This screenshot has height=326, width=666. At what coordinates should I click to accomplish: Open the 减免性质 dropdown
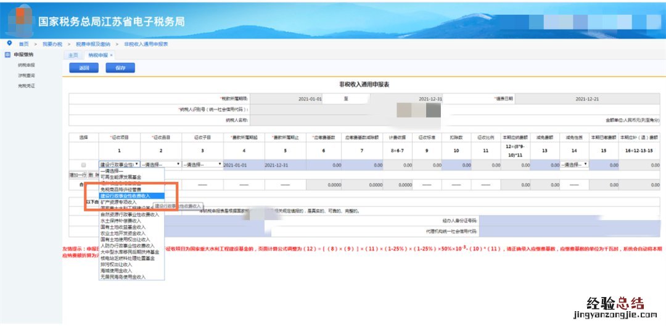[573, 165]
